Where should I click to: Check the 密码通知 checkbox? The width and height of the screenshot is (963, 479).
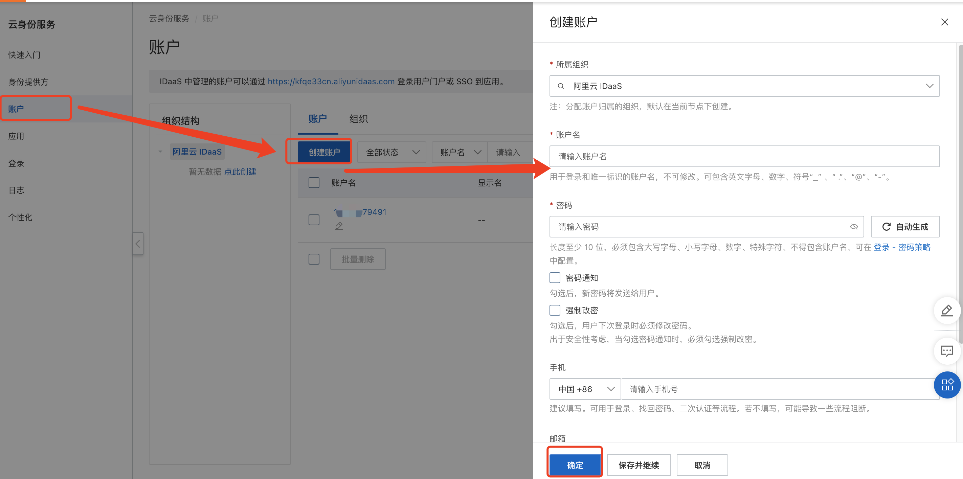click(555, 278)
